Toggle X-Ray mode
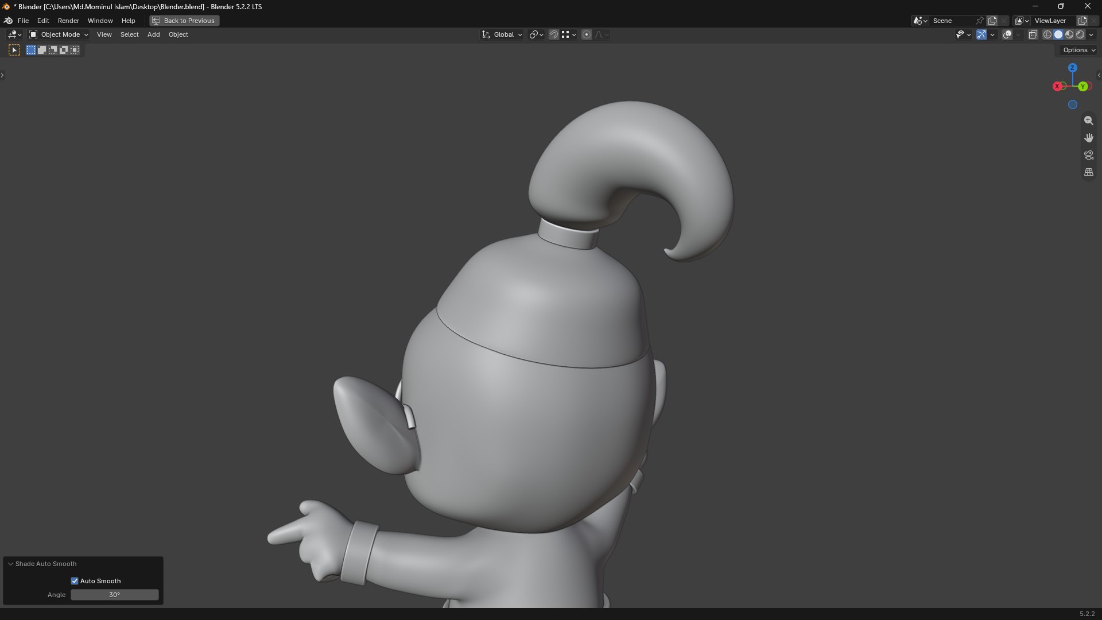The image size is (1102, 620). click(x=1033, y=34)
